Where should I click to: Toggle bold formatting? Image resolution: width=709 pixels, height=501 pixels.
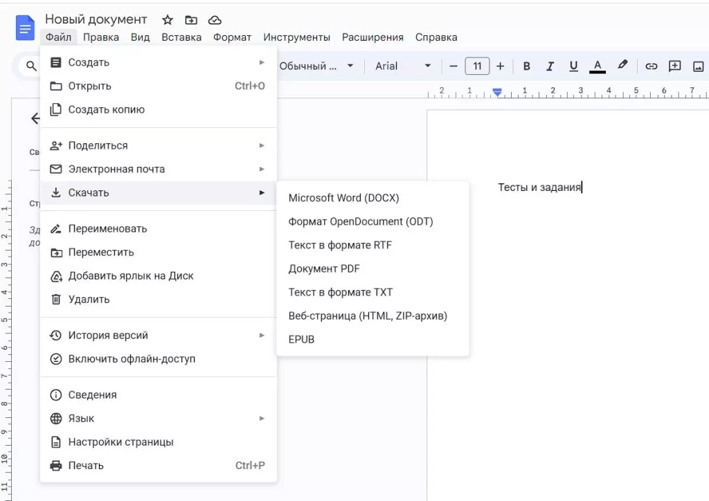[526, 66]
